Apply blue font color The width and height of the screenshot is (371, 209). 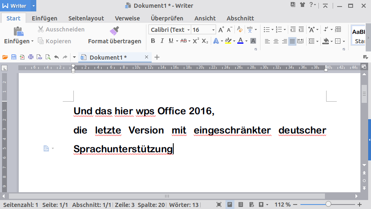tap(241, 41)
